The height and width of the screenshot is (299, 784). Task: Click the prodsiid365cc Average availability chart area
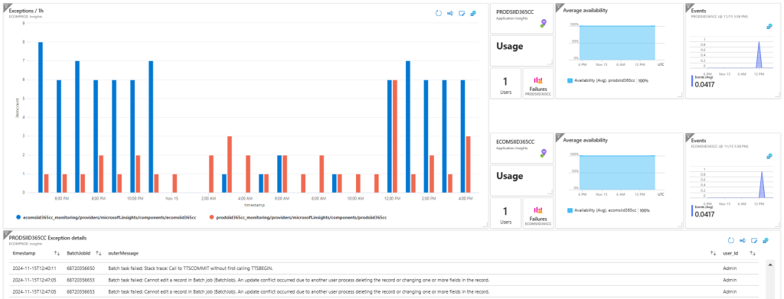tap(617, 42)
